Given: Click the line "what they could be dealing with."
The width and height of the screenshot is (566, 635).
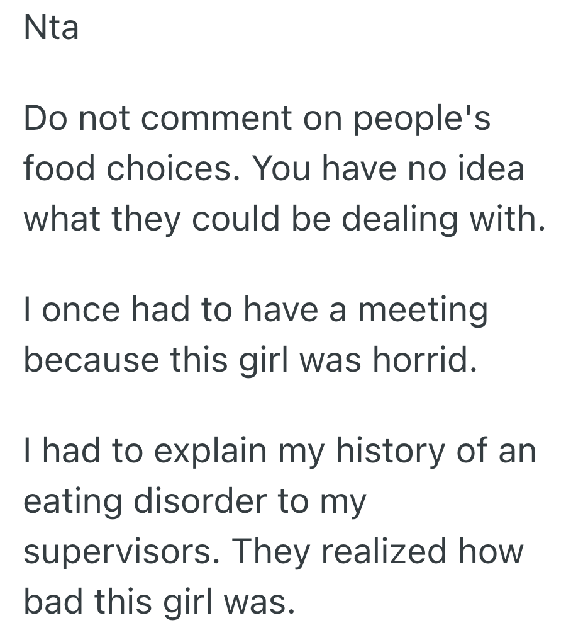Looking at the screenshot, I should 284,217.
